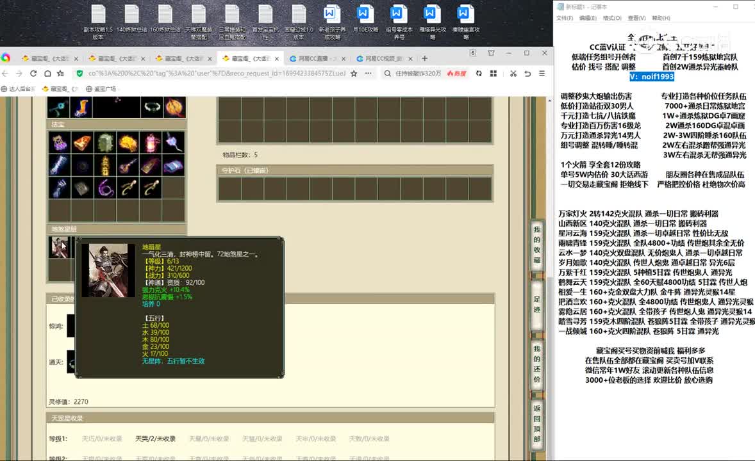Select the 秦陵幽宫攻略 desktop document

pos(465,22)
